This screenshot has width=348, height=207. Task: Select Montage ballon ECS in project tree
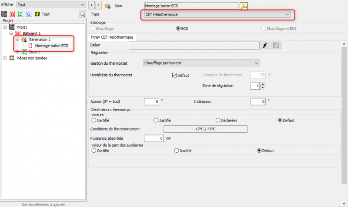[x=51, y=46]
